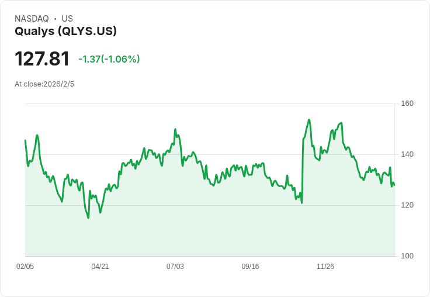Click the 07/03 date marker
The image size is (430, 297).
pyautogui.click(x=175, y=266)
